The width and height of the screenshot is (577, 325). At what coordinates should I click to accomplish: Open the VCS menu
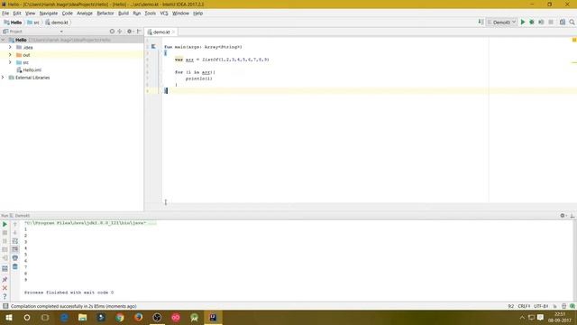[x=164, y=14]
